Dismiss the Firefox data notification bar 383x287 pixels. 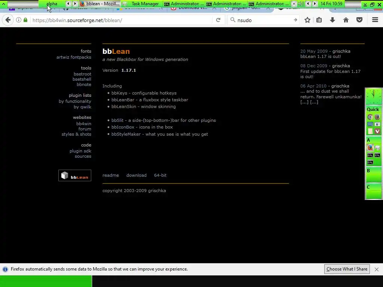pos(376,269)
